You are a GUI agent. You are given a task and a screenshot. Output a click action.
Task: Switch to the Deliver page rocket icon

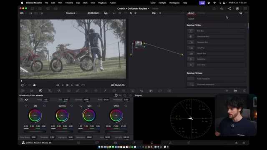189,142
